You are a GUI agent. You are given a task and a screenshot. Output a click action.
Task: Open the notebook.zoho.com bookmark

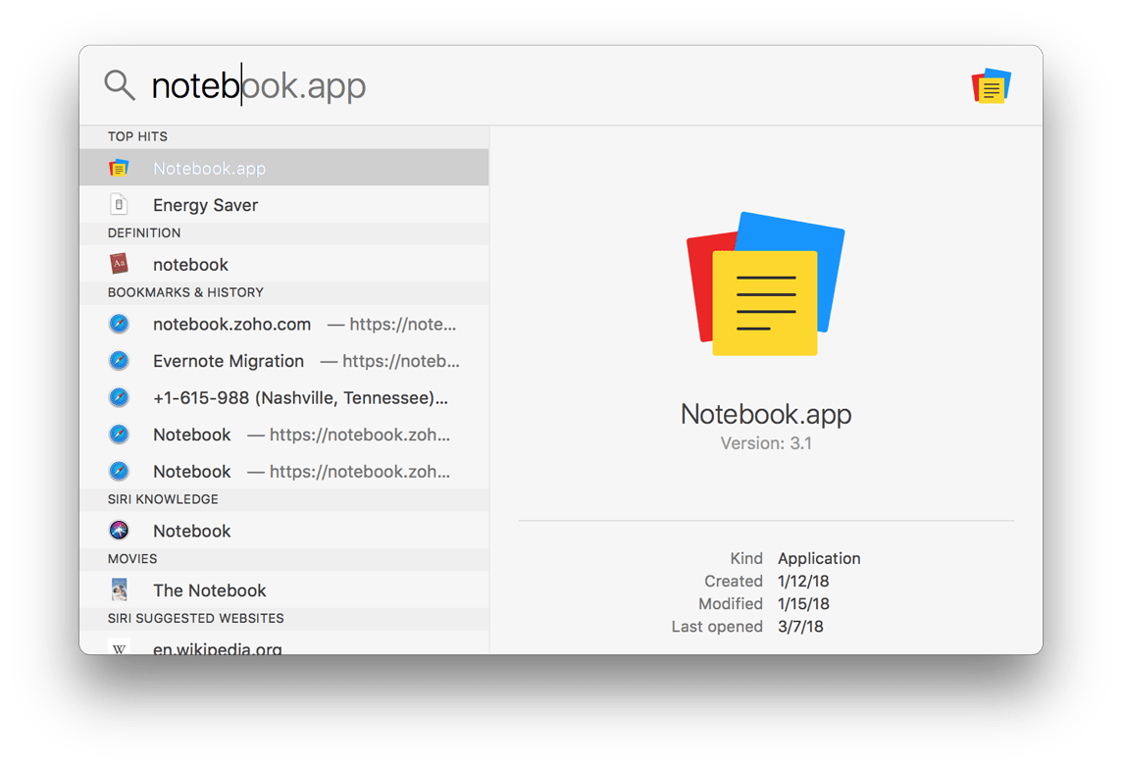(x=284, y=324)
